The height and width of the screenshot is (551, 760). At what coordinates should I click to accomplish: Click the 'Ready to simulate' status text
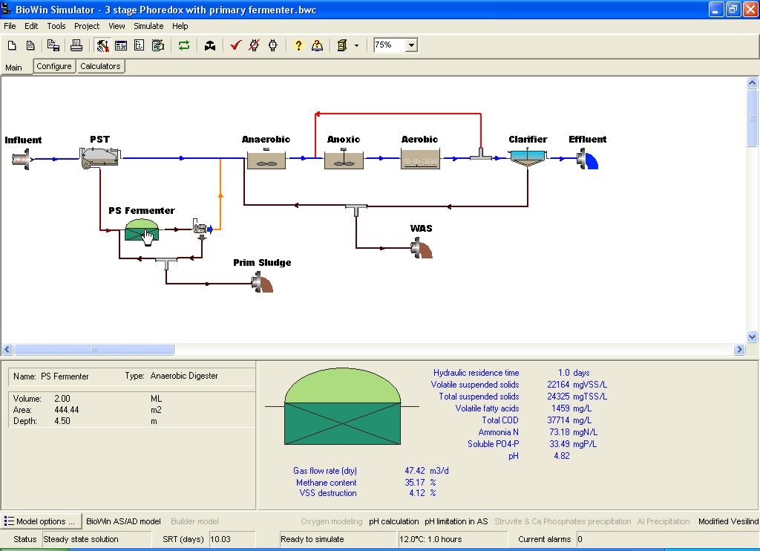(x=312, y=539)
